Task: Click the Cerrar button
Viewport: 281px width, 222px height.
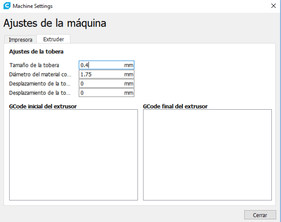Action: pos(259,215)
